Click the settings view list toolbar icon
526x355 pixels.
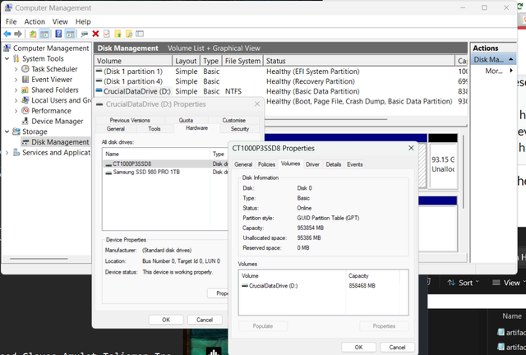[x=140, y=34]
